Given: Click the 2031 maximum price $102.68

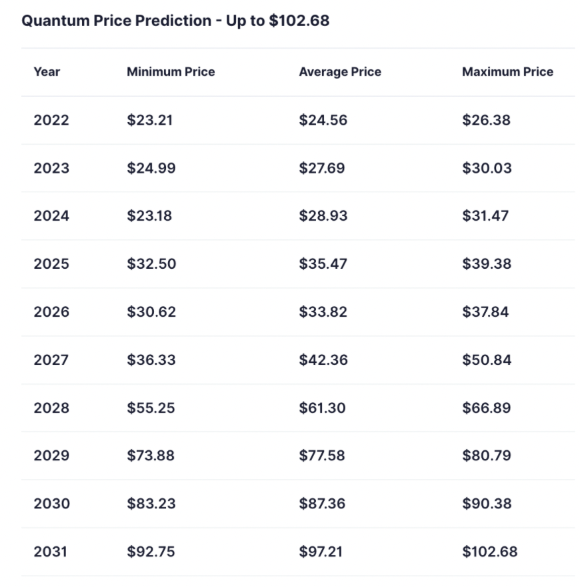Looking at the screenshot, I should pos(489,552).
